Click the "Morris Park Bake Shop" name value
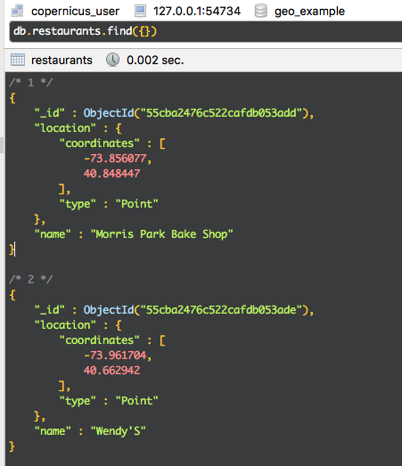The height and width of the screenshot is (466, 402). point(162,234)
